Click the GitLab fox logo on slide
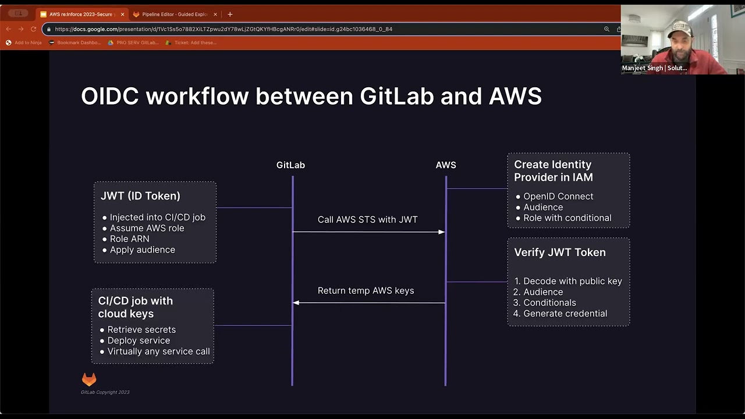The image size is (745, 419). pos(88,379)
